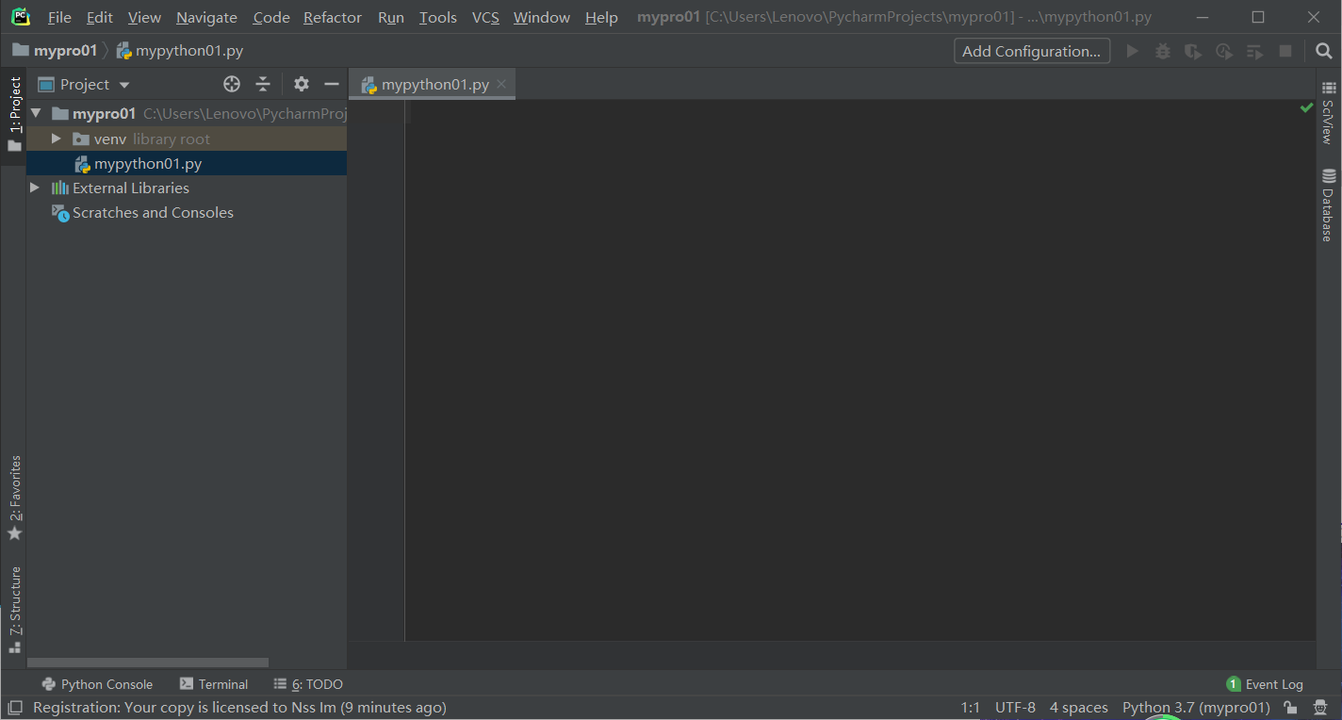
Task: Open the Window menu
Action: (542, 17)
